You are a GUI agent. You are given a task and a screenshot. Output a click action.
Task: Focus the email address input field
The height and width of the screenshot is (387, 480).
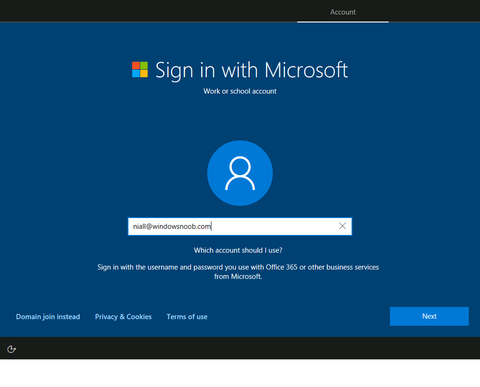coord(240,226)
